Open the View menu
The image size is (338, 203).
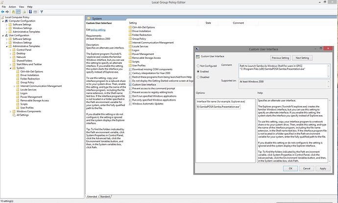(22, 7)
